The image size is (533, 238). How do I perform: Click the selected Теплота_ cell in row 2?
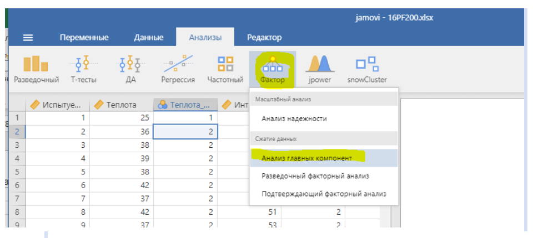click(185, 132)
